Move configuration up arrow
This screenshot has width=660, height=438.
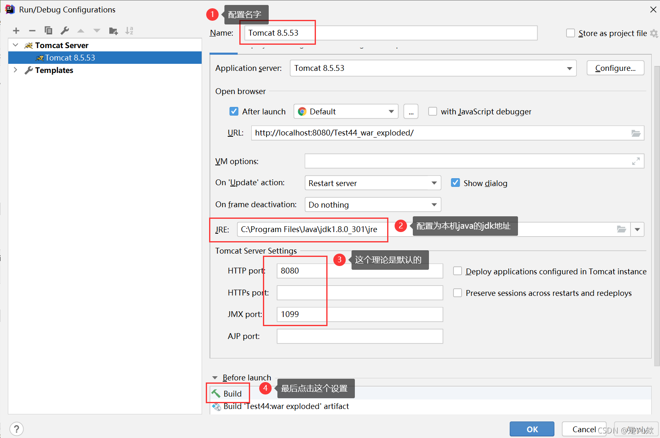[x=81, y=31]
